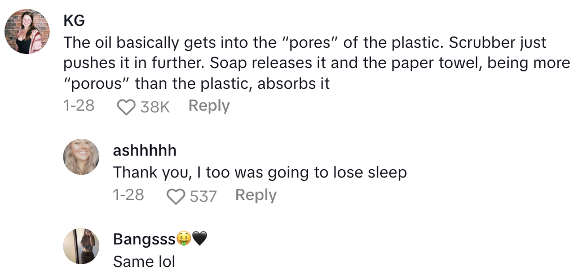Like ashhhhh's comment with the heart icon
582x272 pixels.
177,196
